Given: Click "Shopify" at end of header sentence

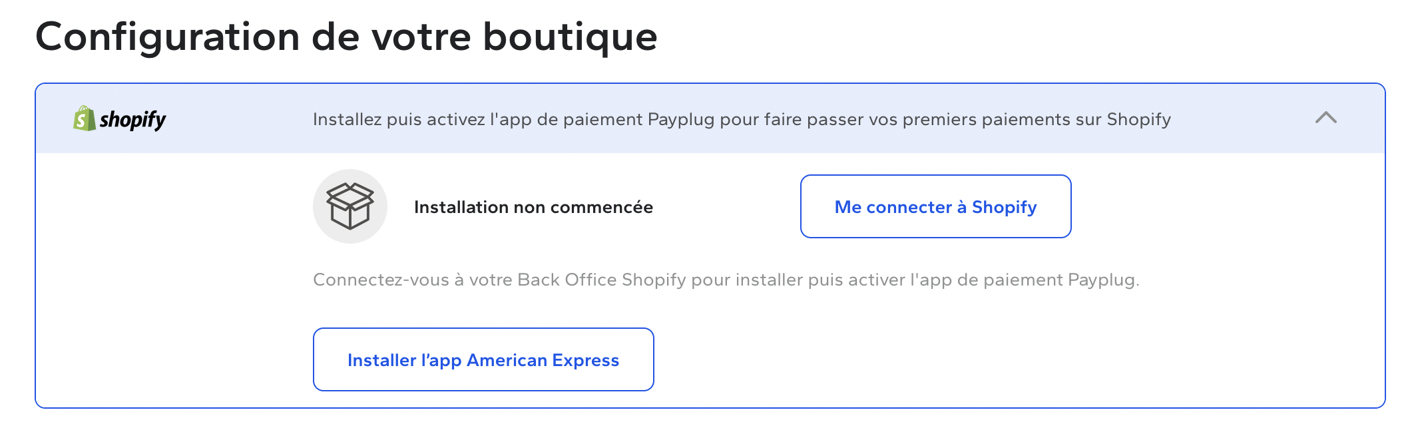Looking at the screenshot, I should [1138, 120].
